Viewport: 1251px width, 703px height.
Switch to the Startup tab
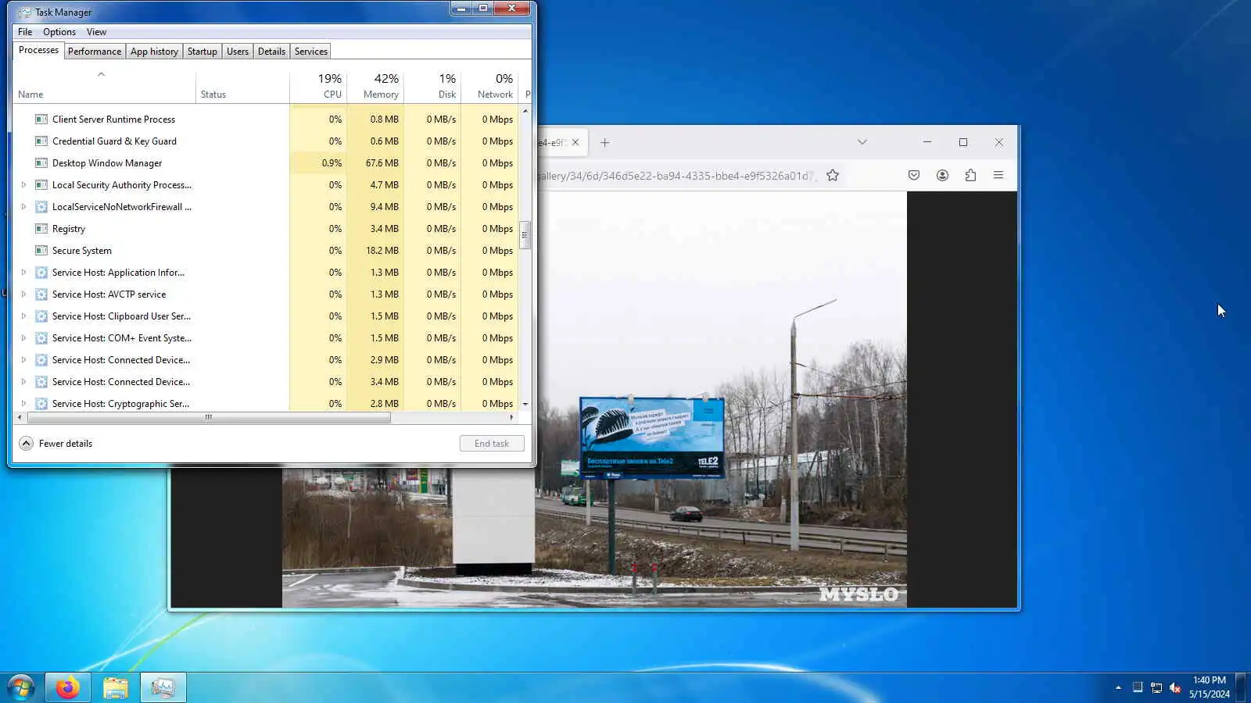click(x=203, y=52)
